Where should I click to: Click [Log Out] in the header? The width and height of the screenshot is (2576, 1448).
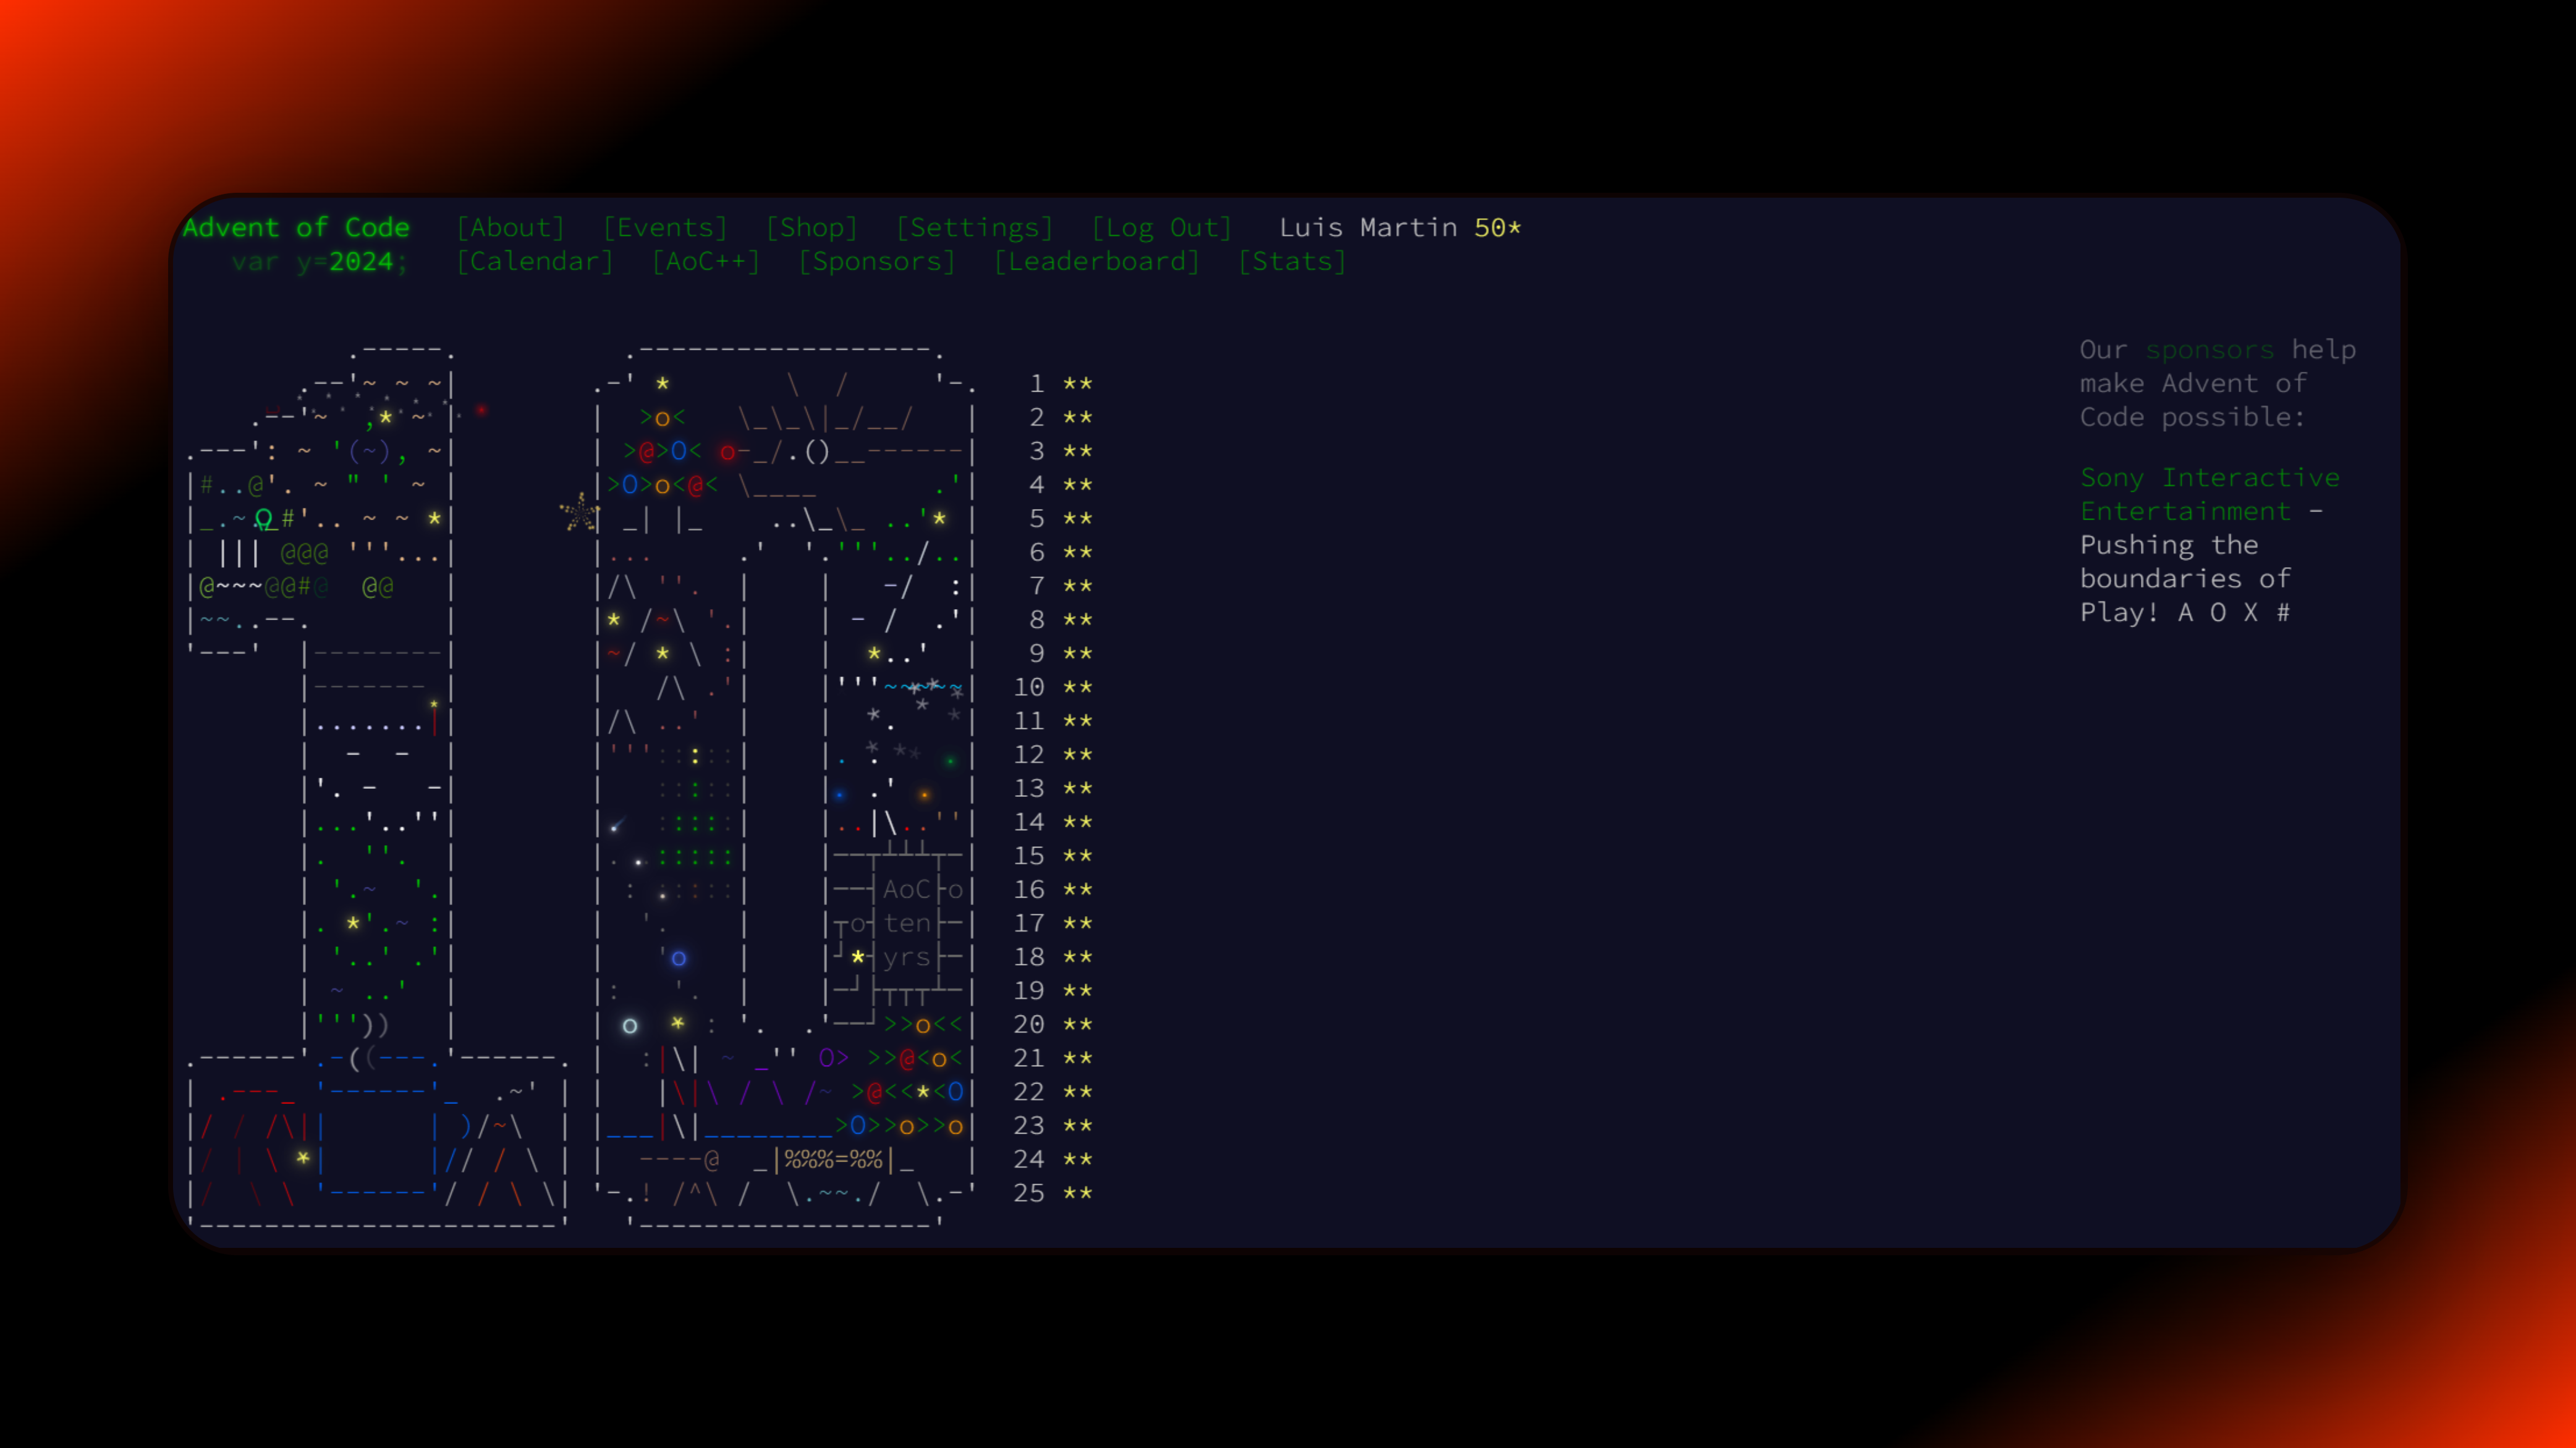click(1161, 228)
